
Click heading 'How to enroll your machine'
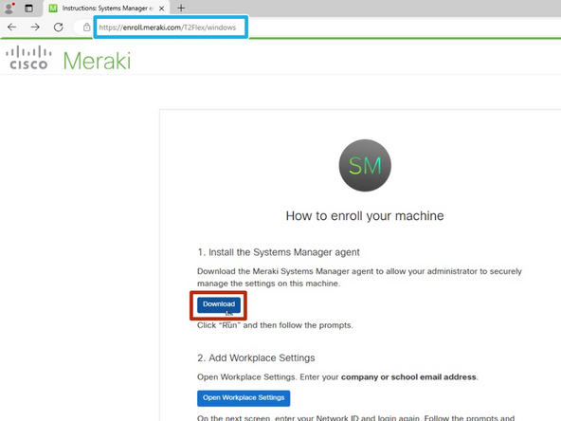coord(365,216)
